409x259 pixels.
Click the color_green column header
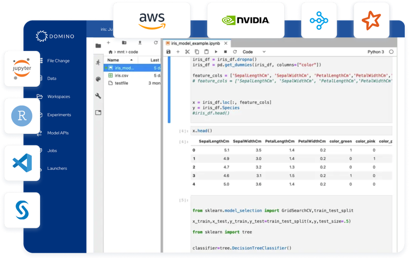340,141
